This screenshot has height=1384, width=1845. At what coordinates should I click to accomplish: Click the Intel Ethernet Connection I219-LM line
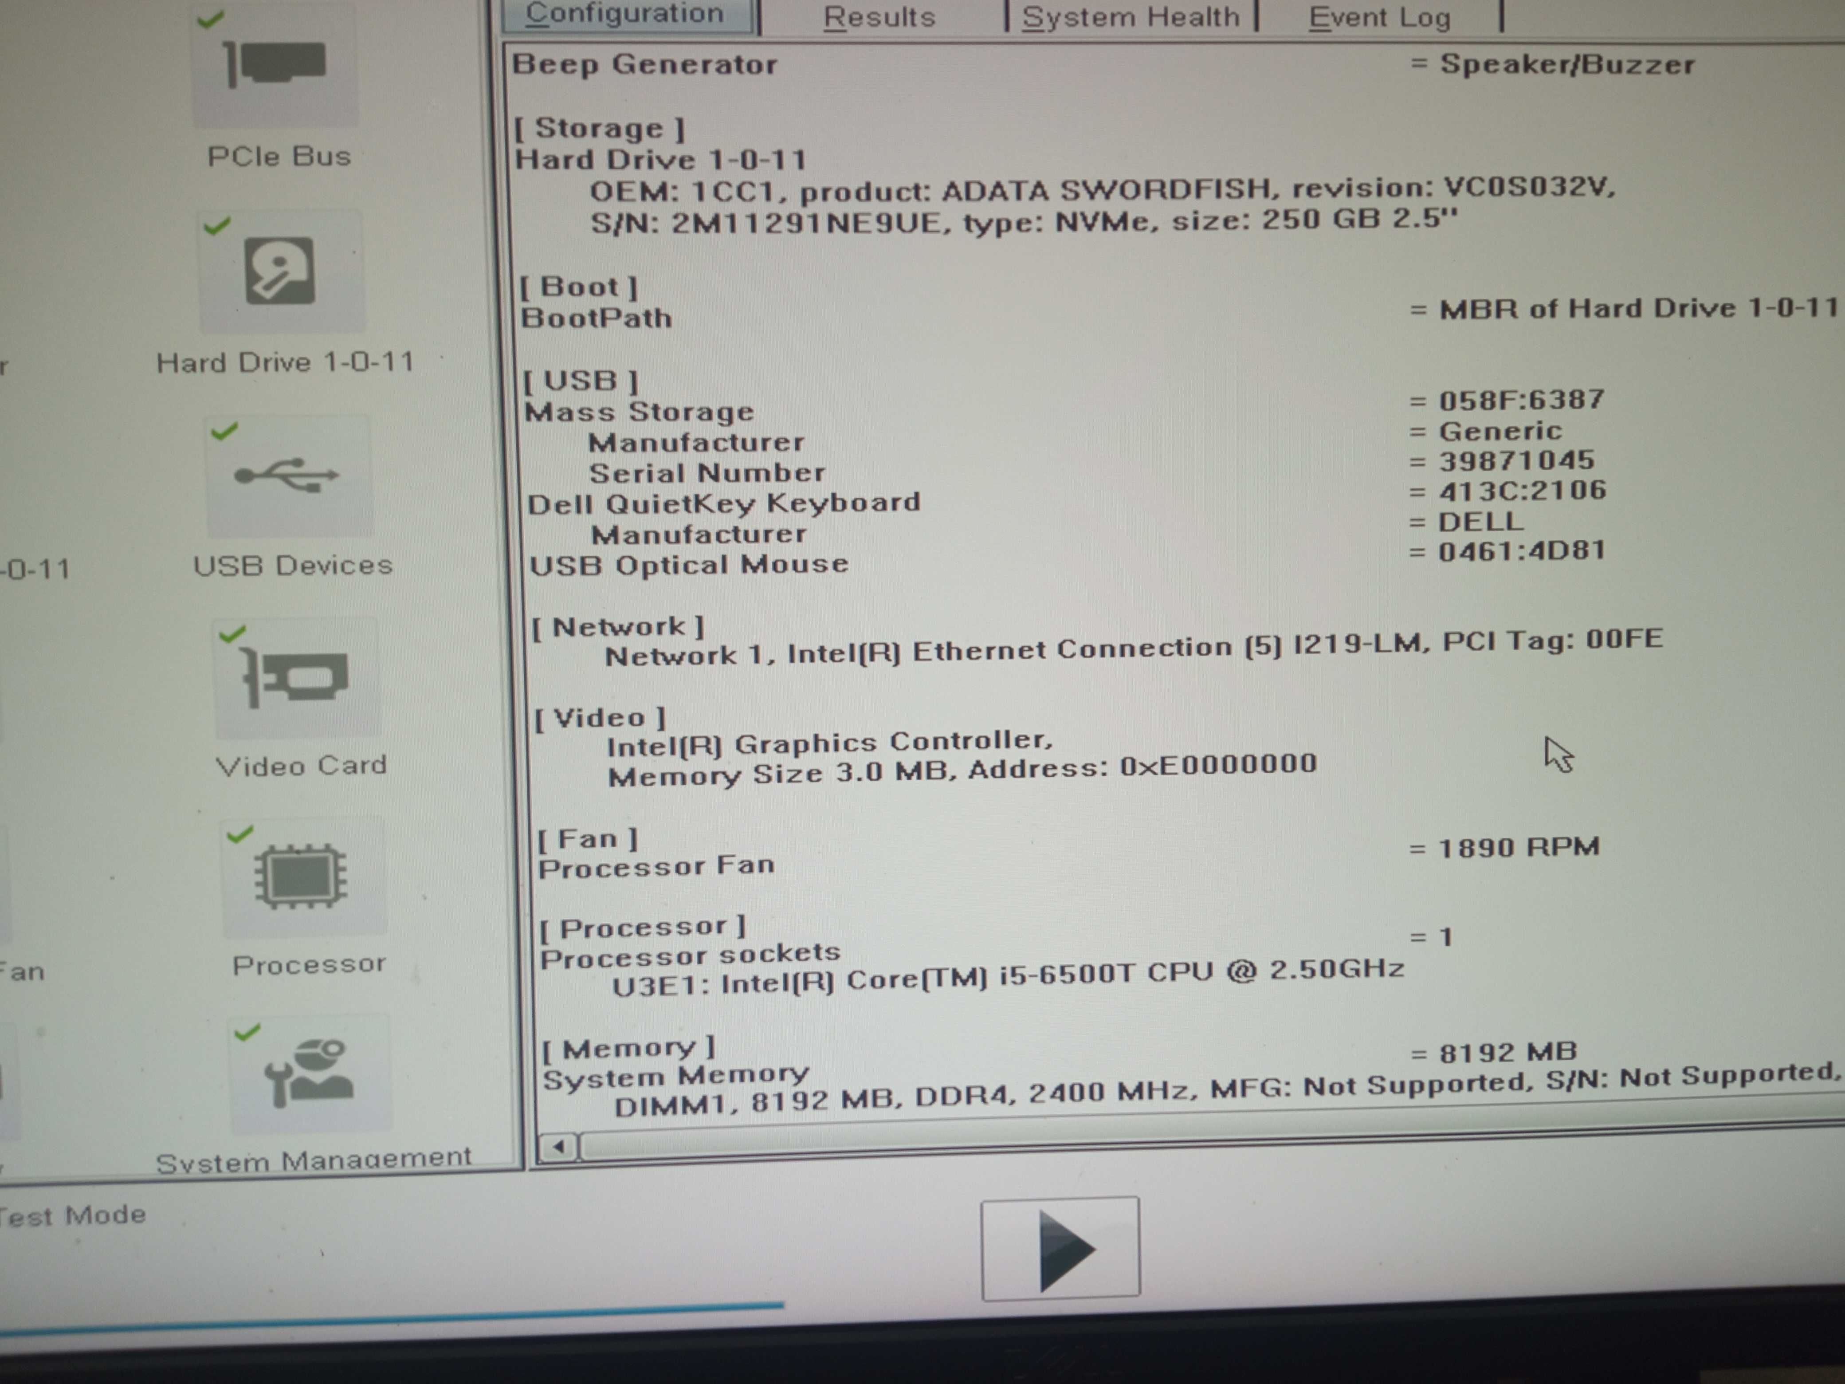pyautogui.click(x=1134, y=648)
